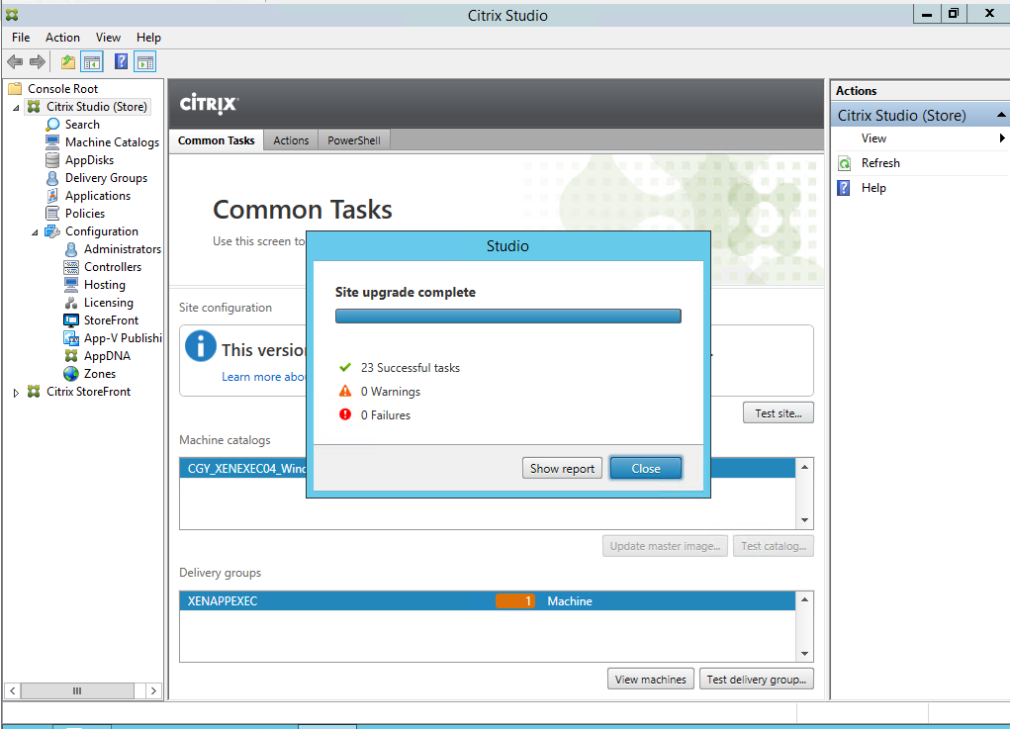Toggle the Show/Hide Console Tree icon

92,62
